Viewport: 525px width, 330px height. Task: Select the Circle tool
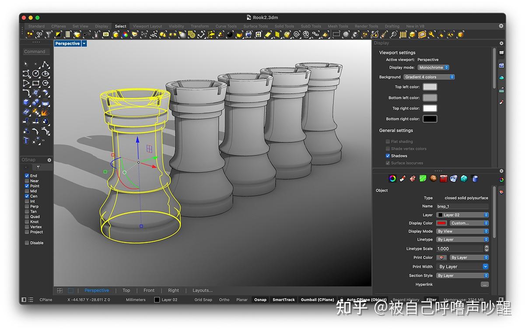click(x=35, y=73)
